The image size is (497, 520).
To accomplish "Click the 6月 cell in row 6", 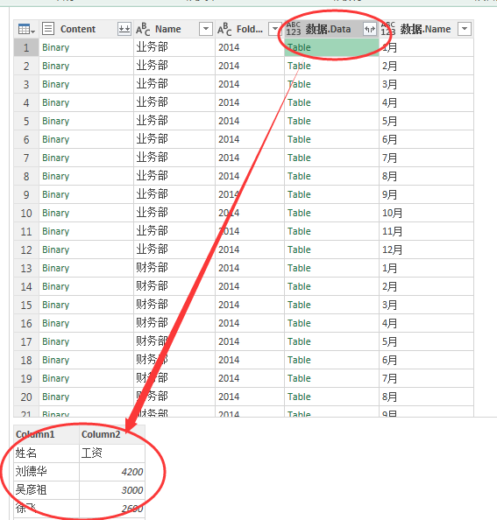I will pos(426,139).
